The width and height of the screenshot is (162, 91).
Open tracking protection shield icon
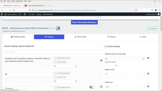pyautogui.click(x=30, y=10)
